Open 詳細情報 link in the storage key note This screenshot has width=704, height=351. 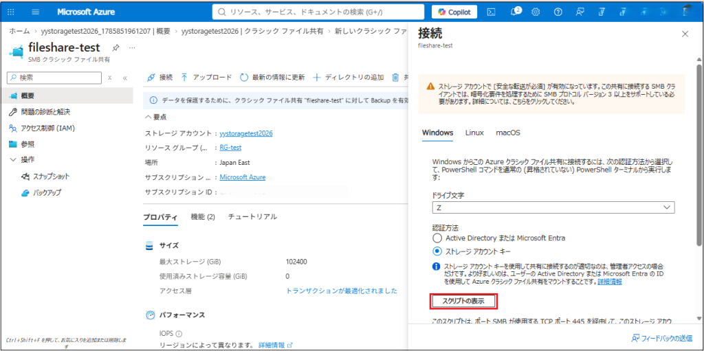pyautogui.click(x=610, y=282)
